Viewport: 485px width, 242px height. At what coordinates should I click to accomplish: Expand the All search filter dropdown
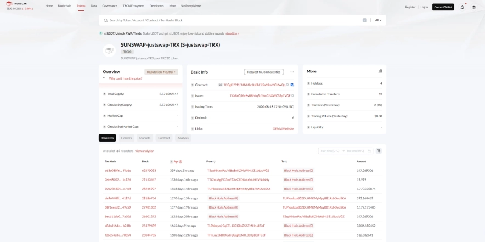click(378, 20)
